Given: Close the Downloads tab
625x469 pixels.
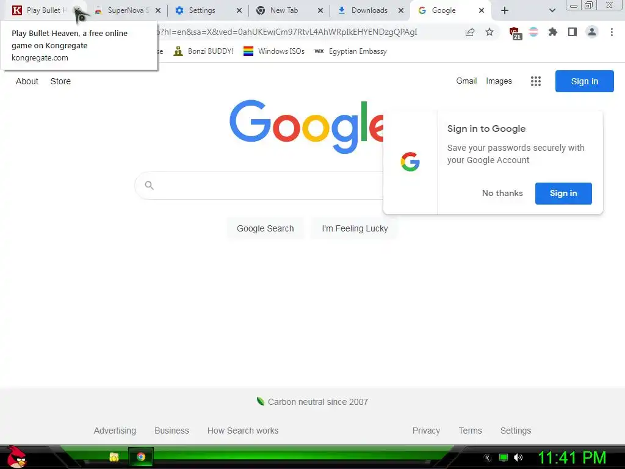Looking at the screenshot, I should (402, 11).
